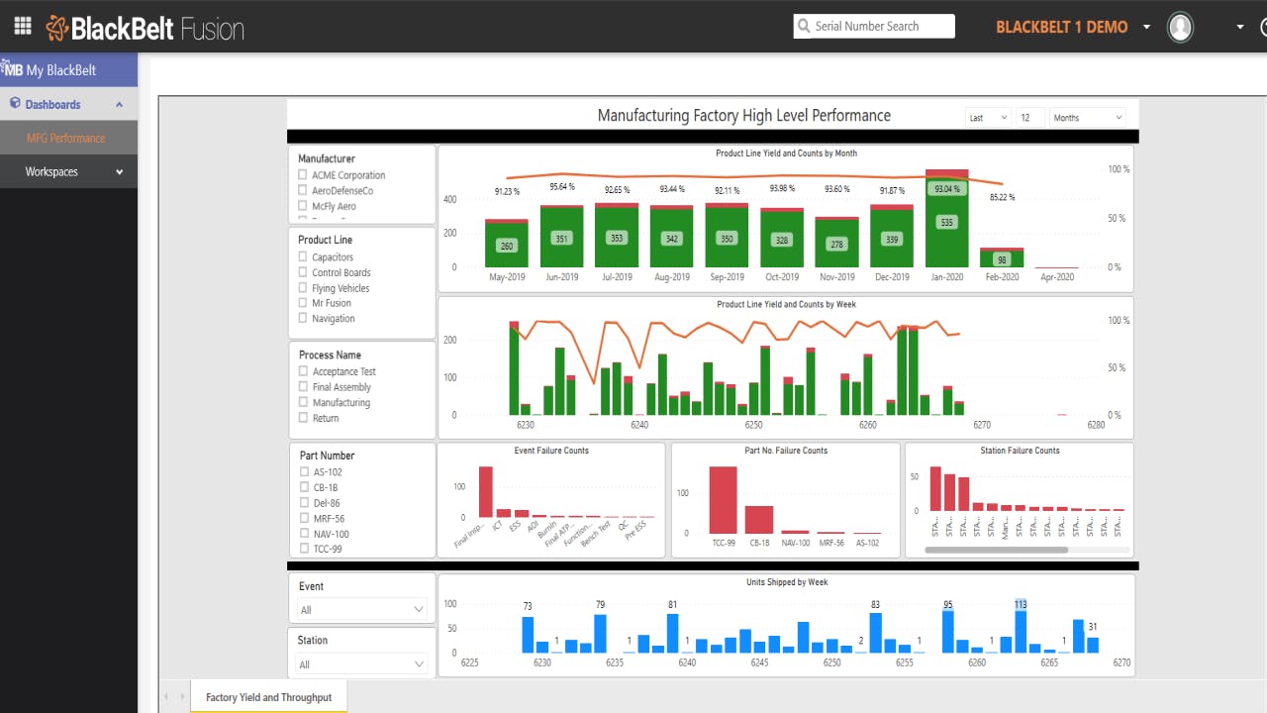Viewport: 1267px width, 713px height.
Task: Select the TCC-99 bar in Part No. Failures
Action: 724,500
